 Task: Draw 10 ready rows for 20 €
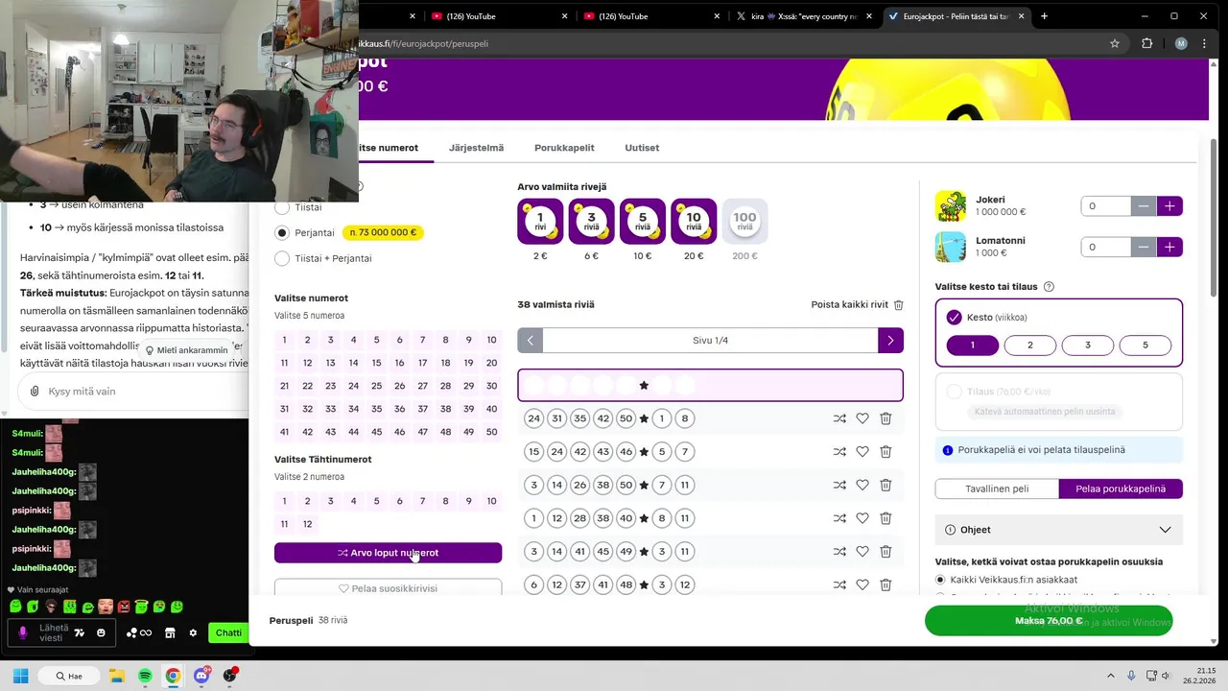coord(694,222)
